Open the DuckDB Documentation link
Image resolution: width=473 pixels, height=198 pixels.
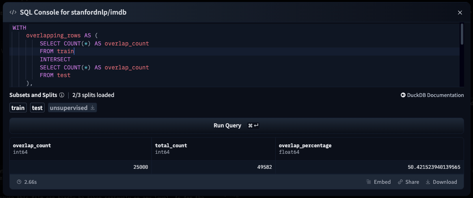click(432, 95)
